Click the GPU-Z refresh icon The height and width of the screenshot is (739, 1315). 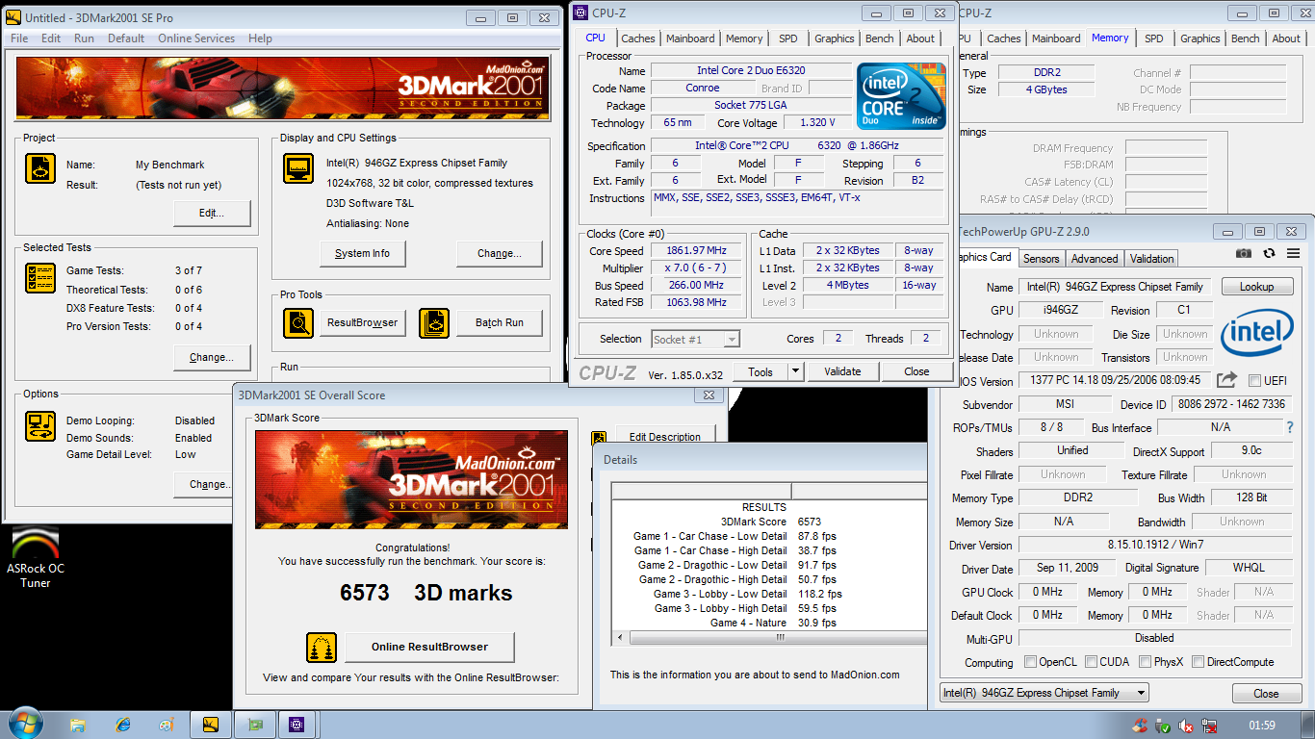(1269, 253)
